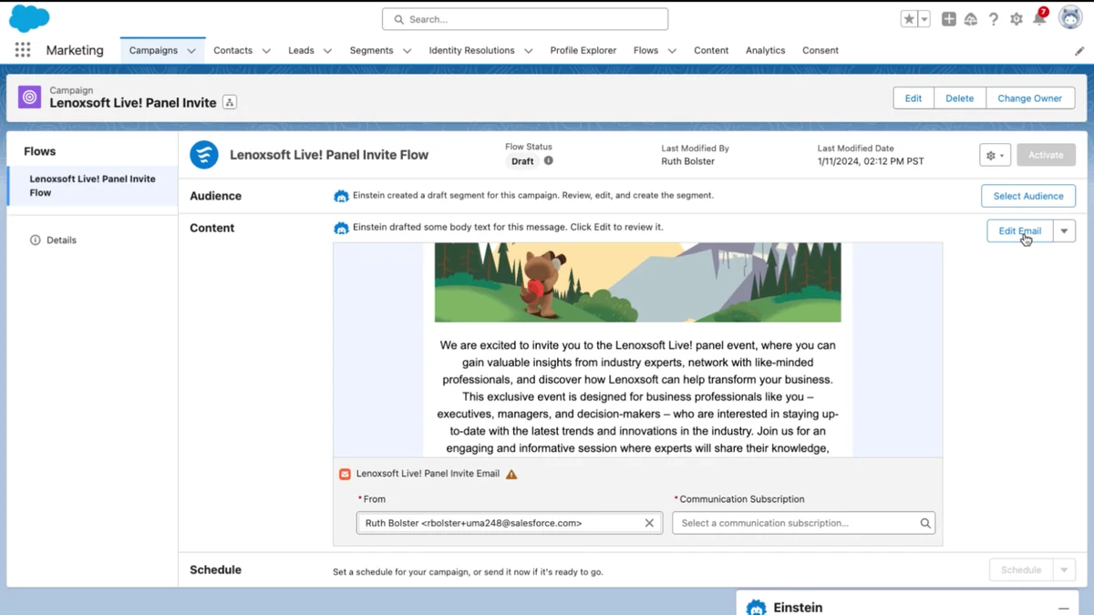Image resolution: width=1094 pixels, height=615 pixels.
Task: Open the App Launcher grid icon
Action: point(23,50)
